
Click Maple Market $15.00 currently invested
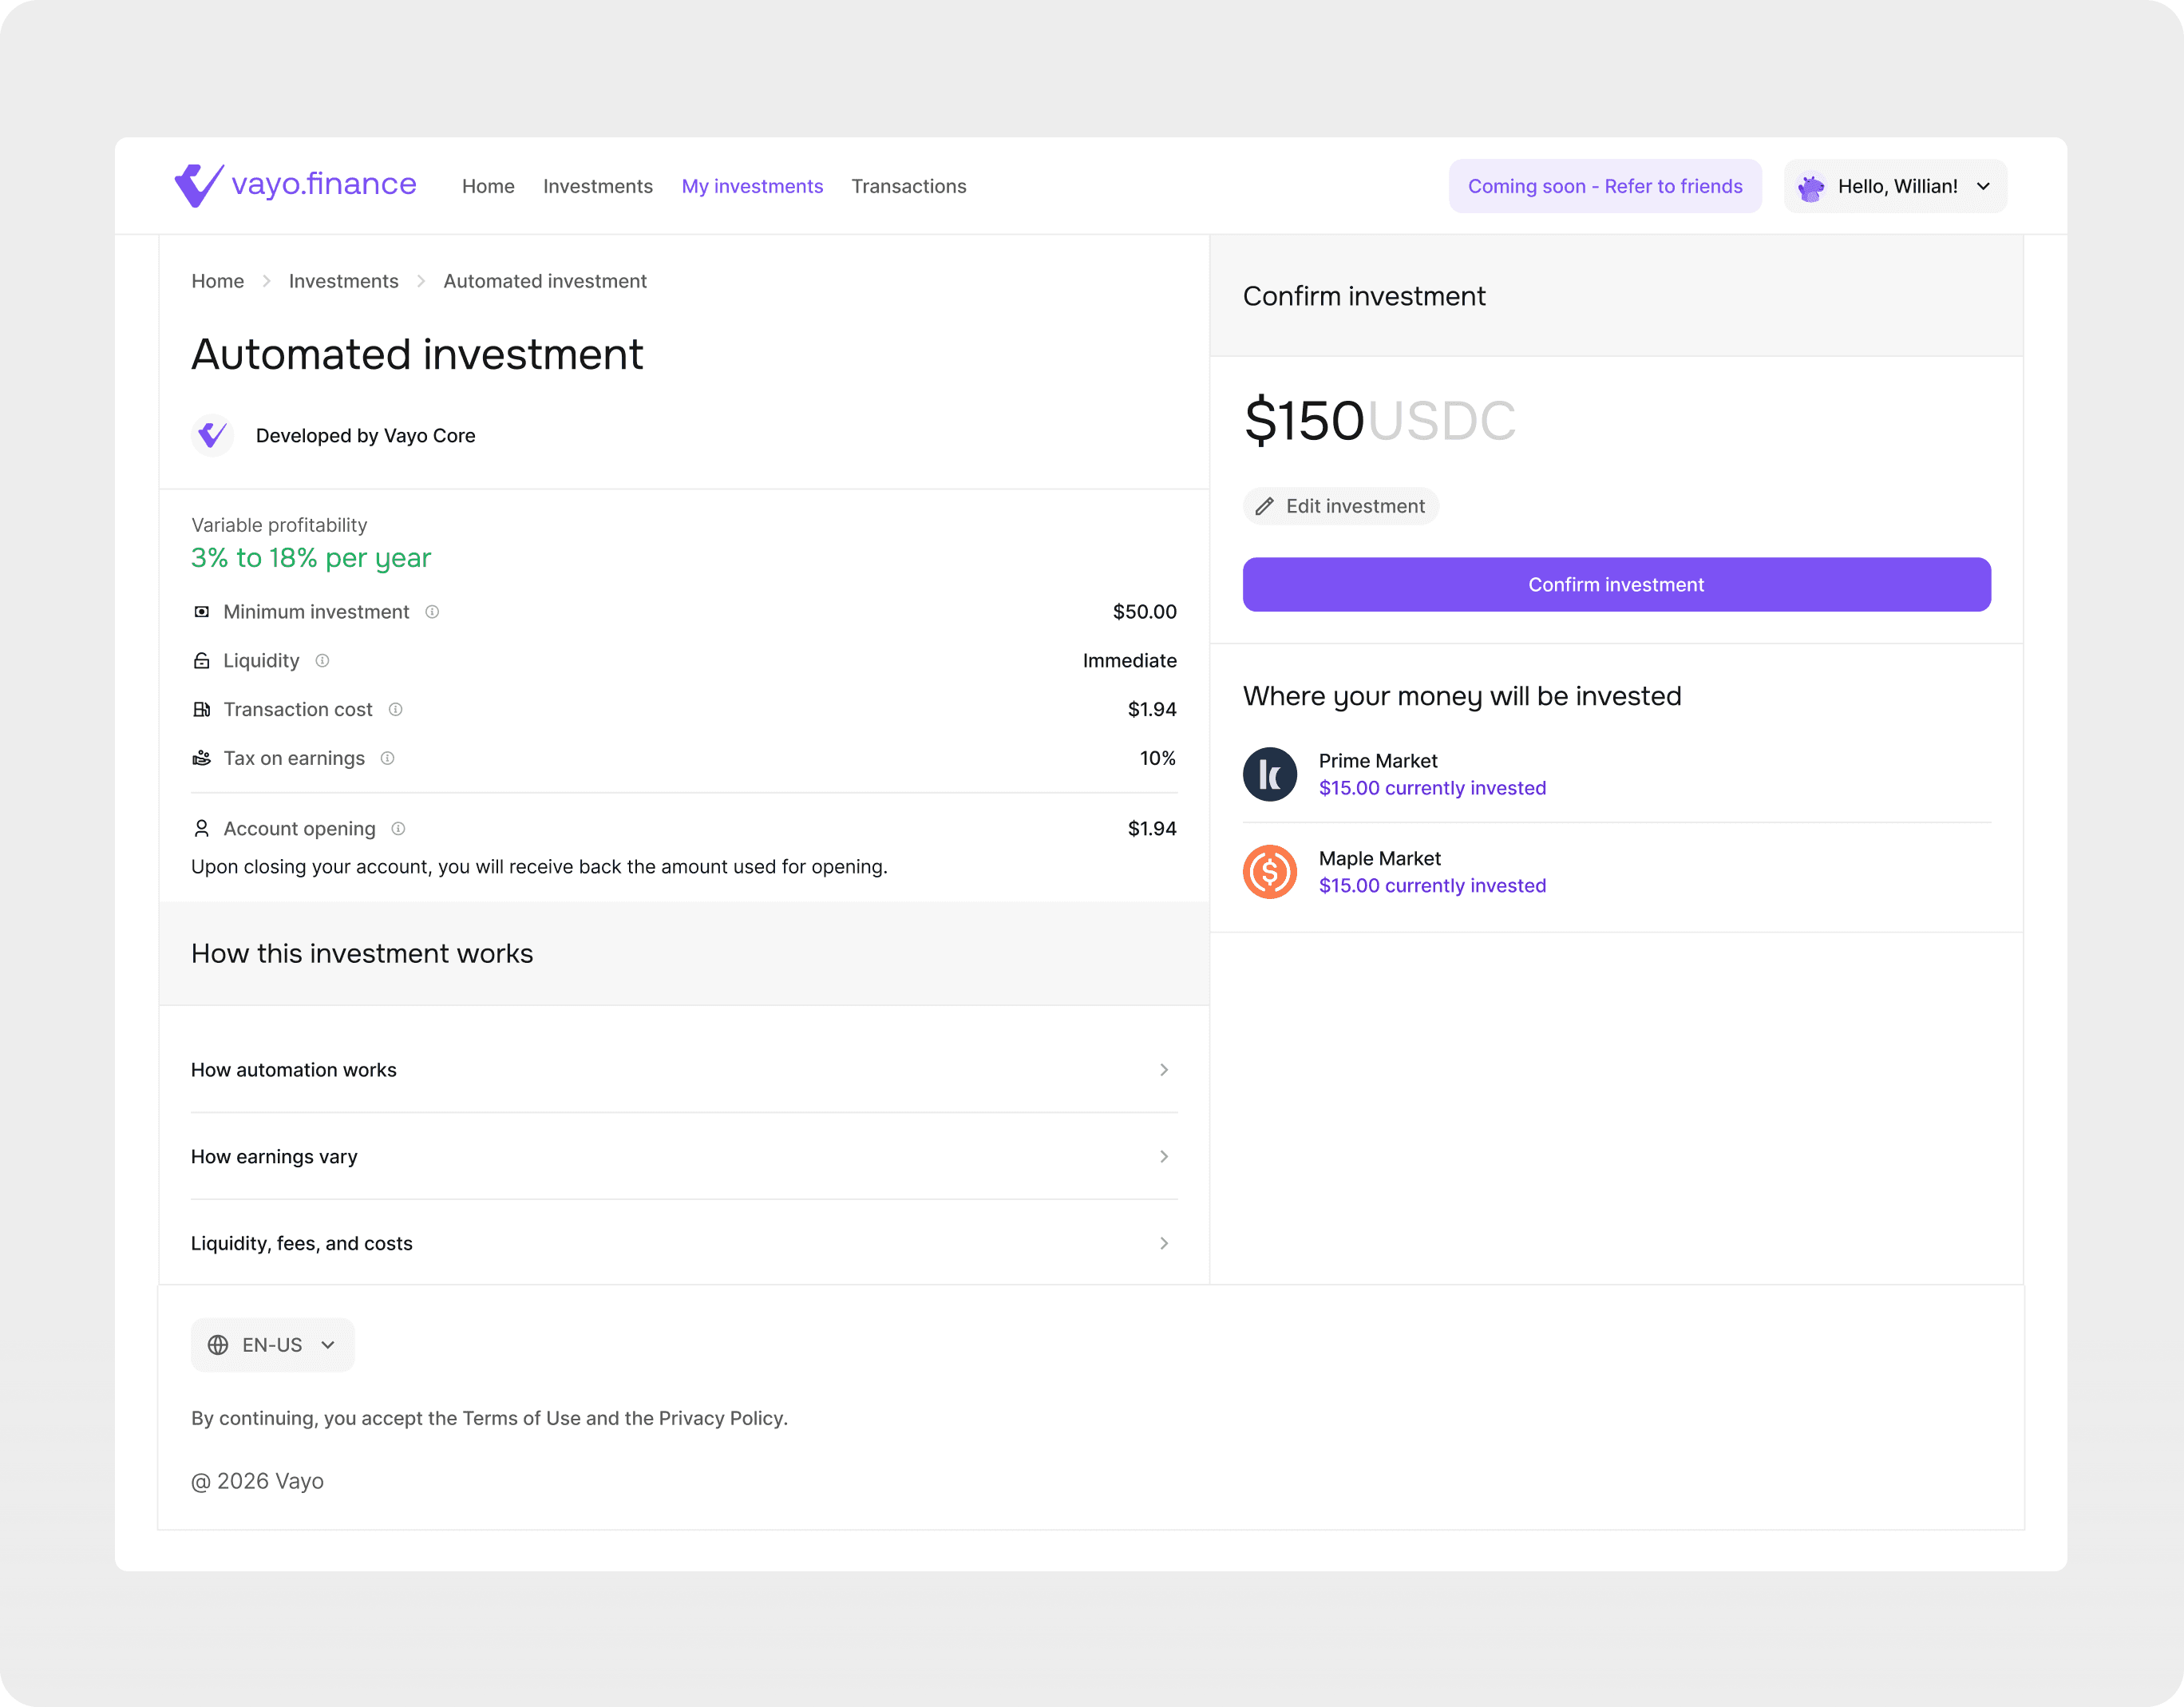1432,886
